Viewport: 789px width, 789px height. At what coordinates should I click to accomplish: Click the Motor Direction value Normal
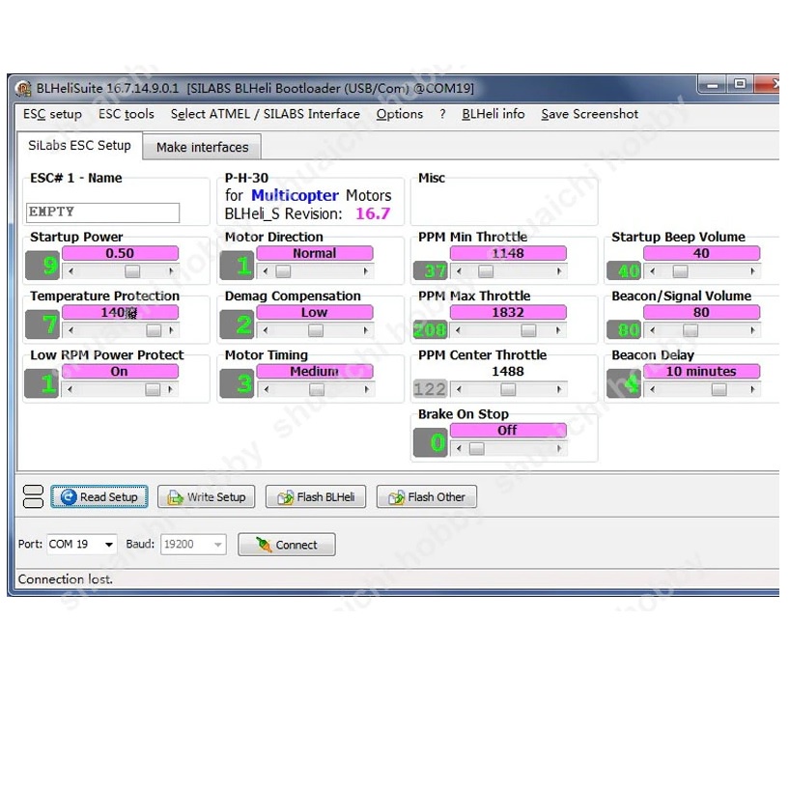click(x=315, y=253)
